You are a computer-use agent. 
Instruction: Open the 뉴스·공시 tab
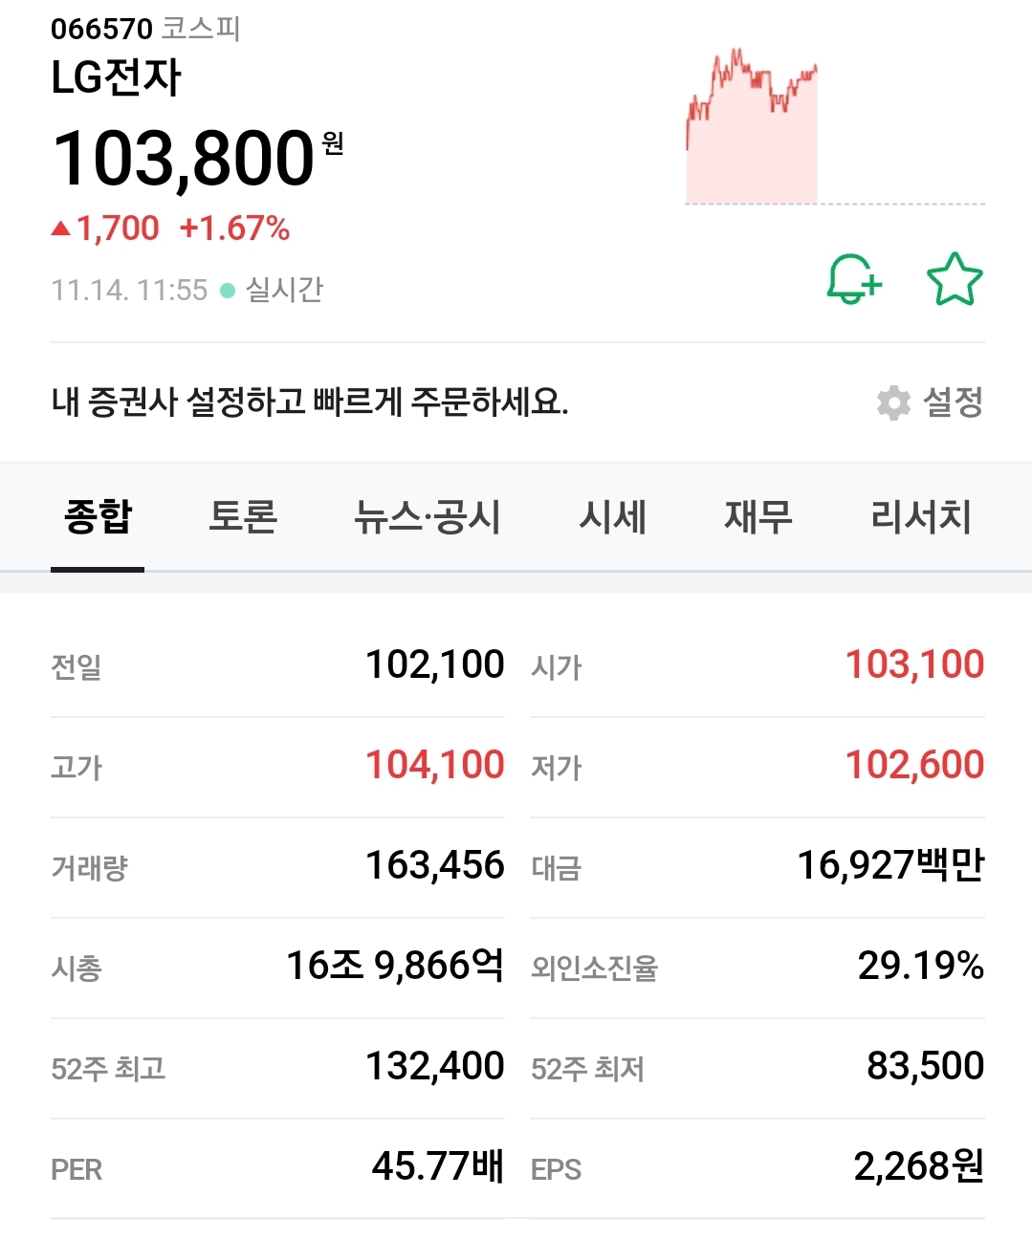[x=428, y=517]
